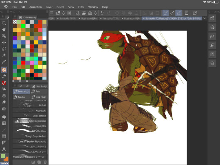The width and height of the screenshot is (220, 165).
Task: Expand arrows beside the Save icon
Action: (95, 13)
